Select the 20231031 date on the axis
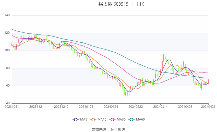Screen dimensions: 217x132 [x=12, y=107]
